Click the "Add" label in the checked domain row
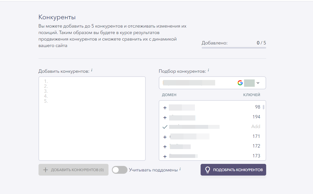The height and width of the screenshot is (194, 313). point(255,127)
